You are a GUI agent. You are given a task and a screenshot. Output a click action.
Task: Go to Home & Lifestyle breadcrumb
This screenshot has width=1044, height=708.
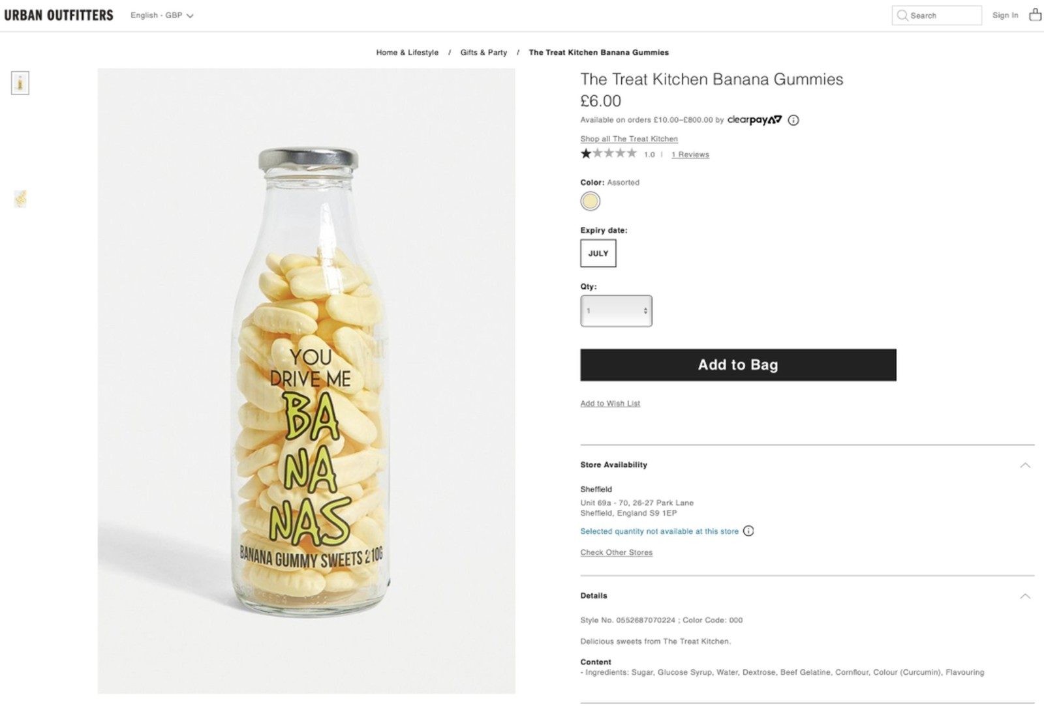[x=407, y=52]
